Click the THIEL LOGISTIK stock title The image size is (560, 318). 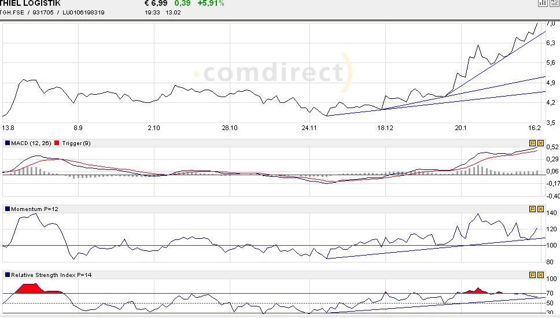coord(30,3)
